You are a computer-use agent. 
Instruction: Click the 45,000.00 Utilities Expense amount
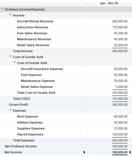click(121, 122)
